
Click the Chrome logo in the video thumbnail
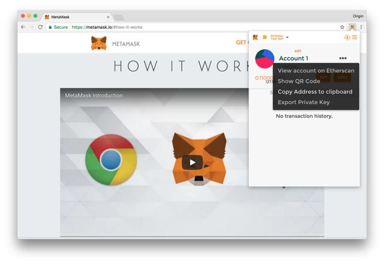pyautogui.click(x=111, y=160)
